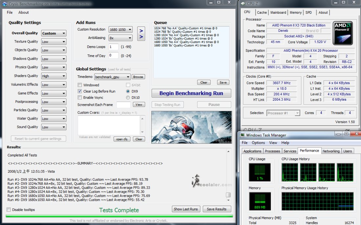
Task: Switch to Task Manager Services tab
Action: 290,151
